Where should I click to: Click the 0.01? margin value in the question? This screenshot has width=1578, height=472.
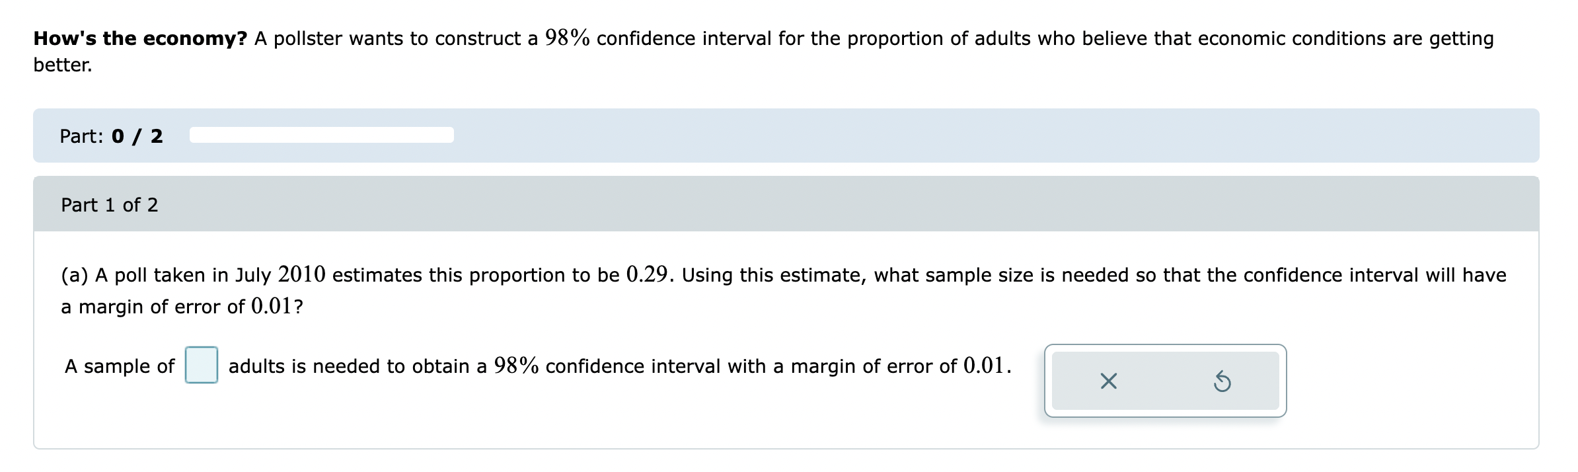(278, 306)
